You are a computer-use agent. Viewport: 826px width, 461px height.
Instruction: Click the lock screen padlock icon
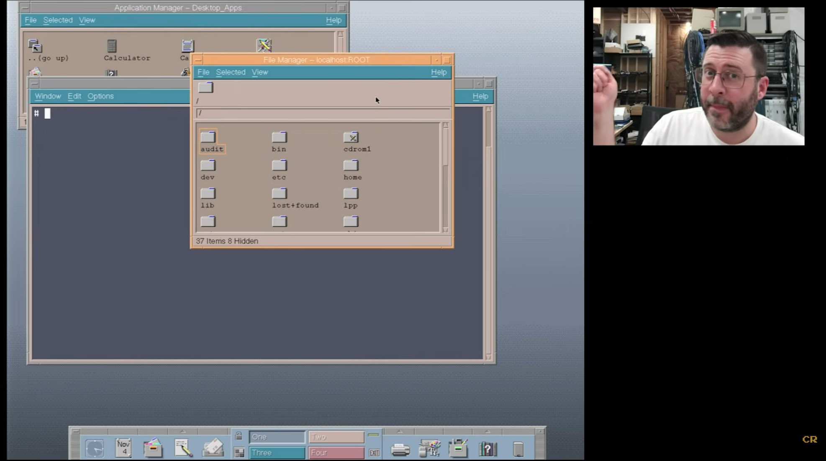pyautogui.click(x=239, y=436)
